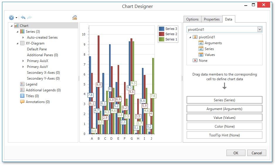Expand the Primary AxisX tree node
Screen dimensions: 276x166
tap(23, 61)
